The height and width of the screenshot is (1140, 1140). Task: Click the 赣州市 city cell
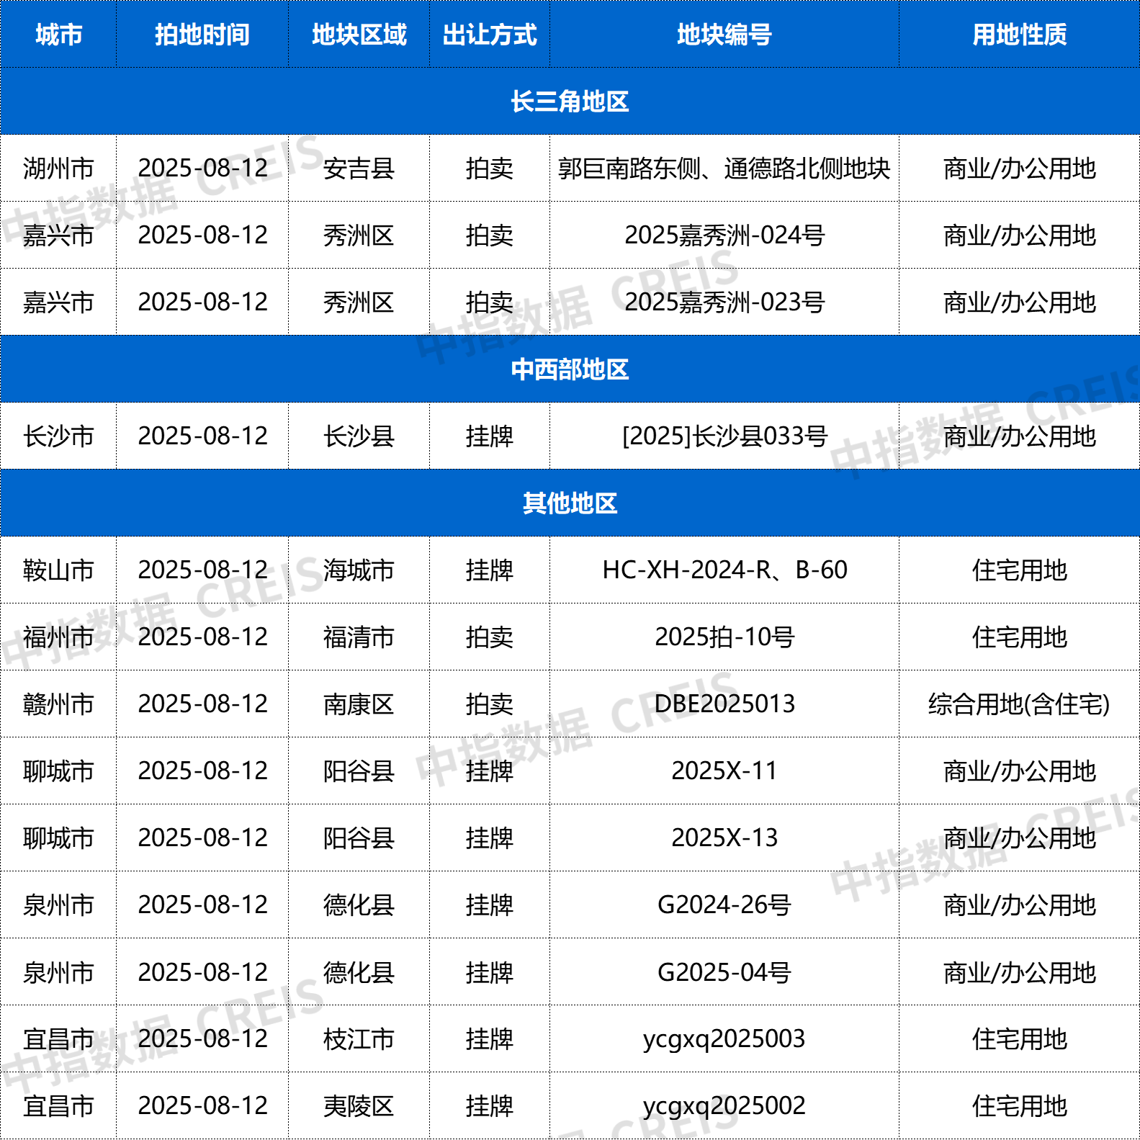[58, 704]
